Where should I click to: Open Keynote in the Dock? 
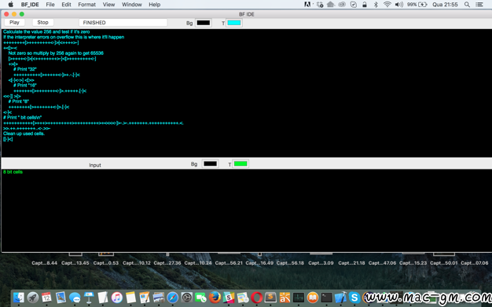click(x=89, y=297)
